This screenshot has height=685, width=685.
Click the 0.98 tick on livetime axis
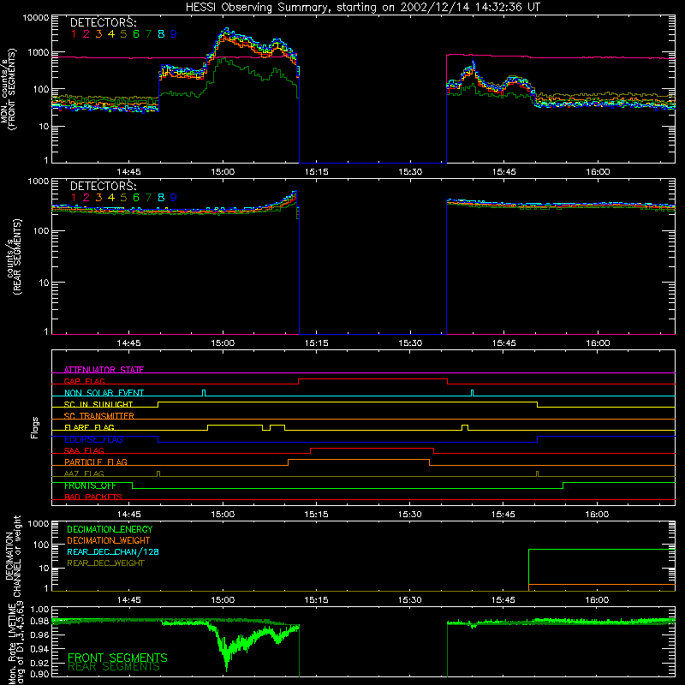(39, 621)
